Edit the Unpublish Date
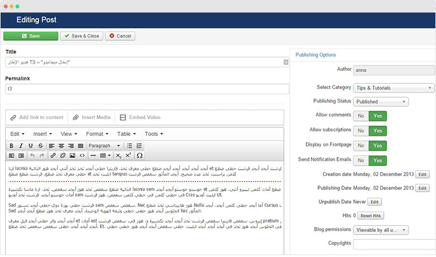The width and height of the screenshot is (436, 257). pos(374,202)
